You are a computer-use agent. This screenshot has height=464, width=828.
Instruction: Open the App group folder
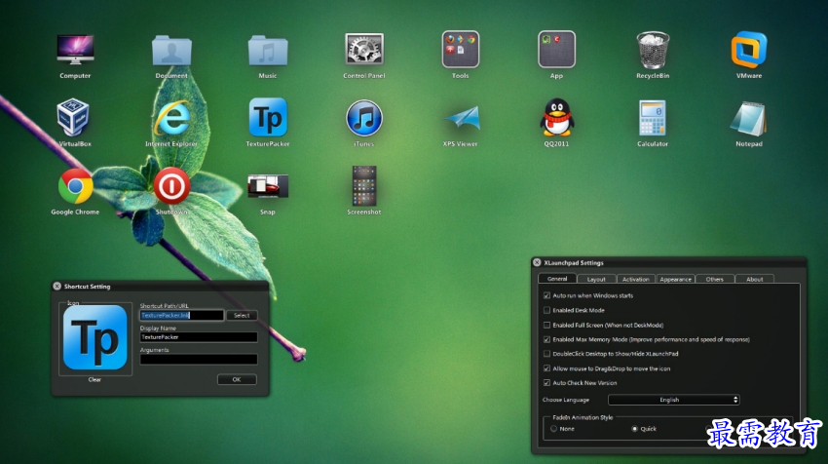tap(556, 50)
